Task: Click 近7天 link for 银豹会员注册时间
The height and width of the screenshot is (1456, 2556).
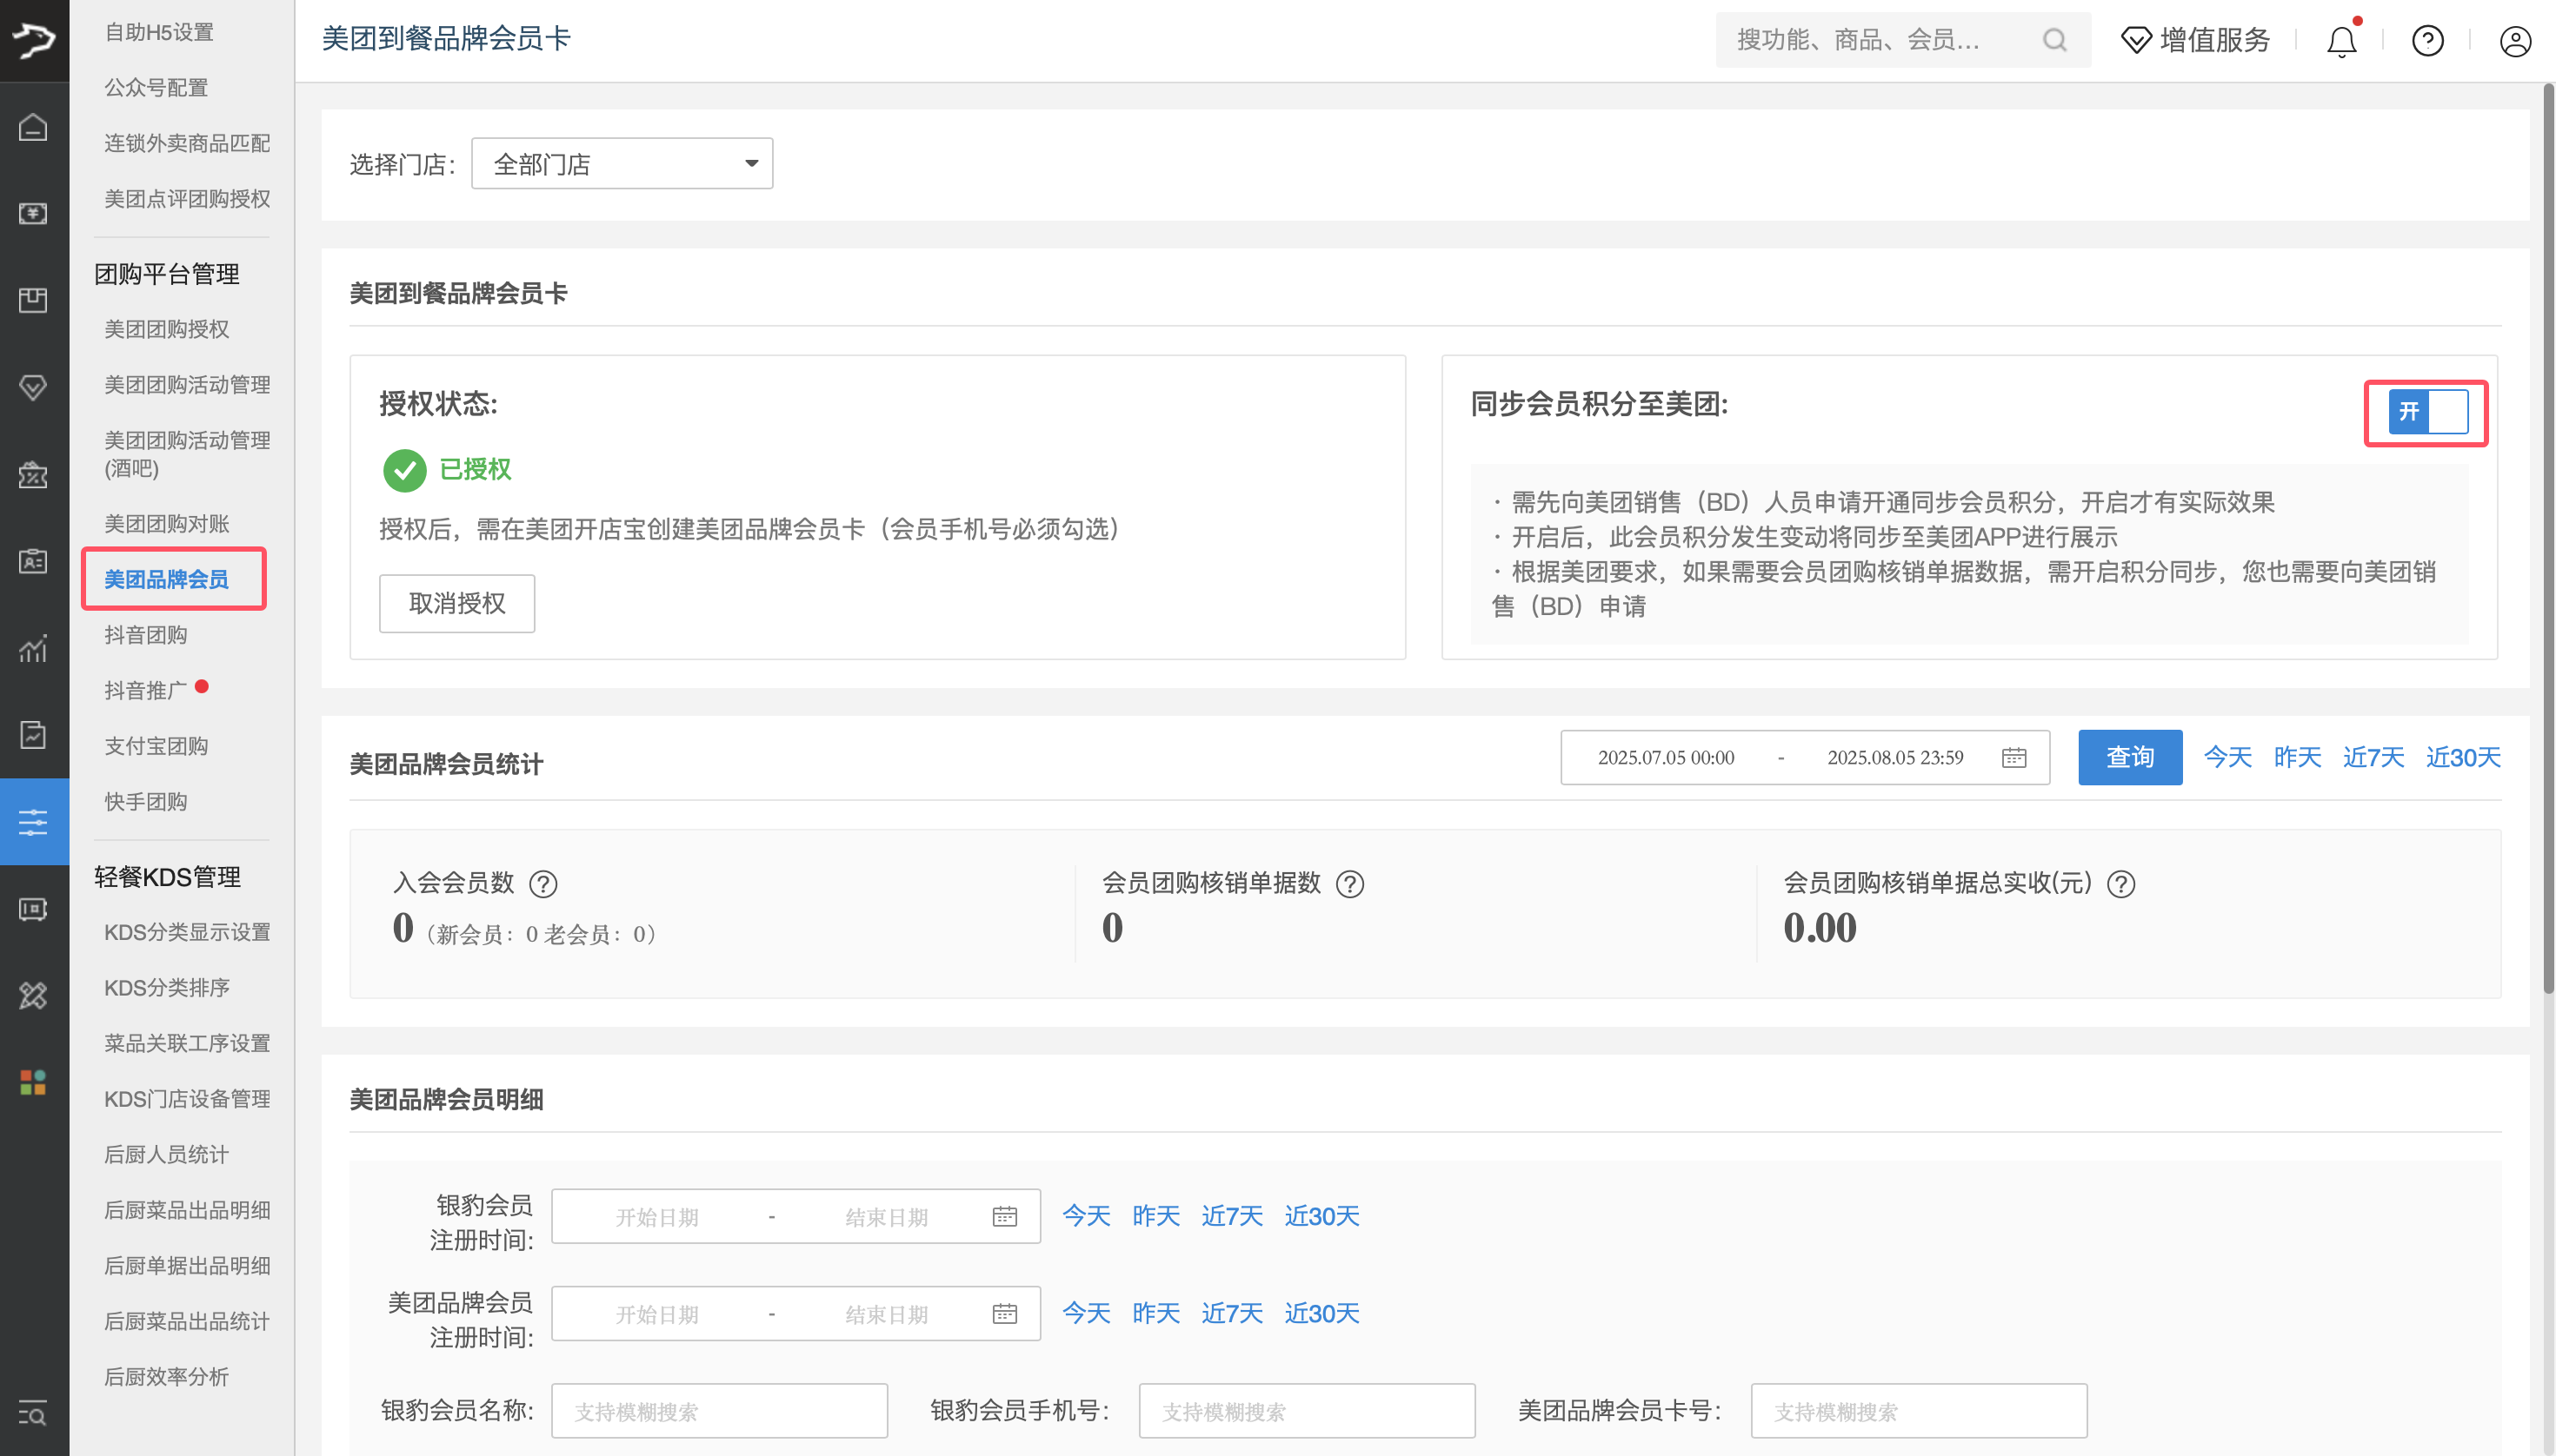Action: pos(1232,1216)
